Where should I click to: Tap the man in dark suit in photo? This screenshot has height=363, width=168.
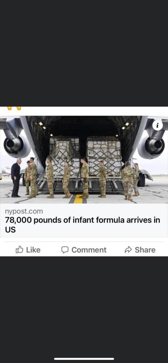(16, 177)
